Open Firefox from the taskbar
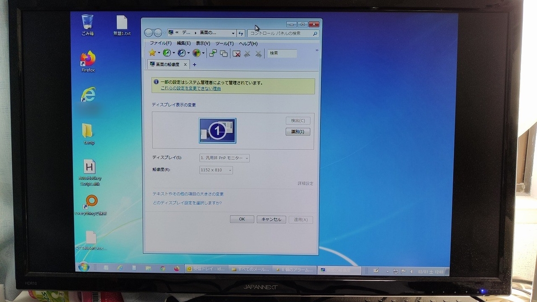 tap(177, 269)
